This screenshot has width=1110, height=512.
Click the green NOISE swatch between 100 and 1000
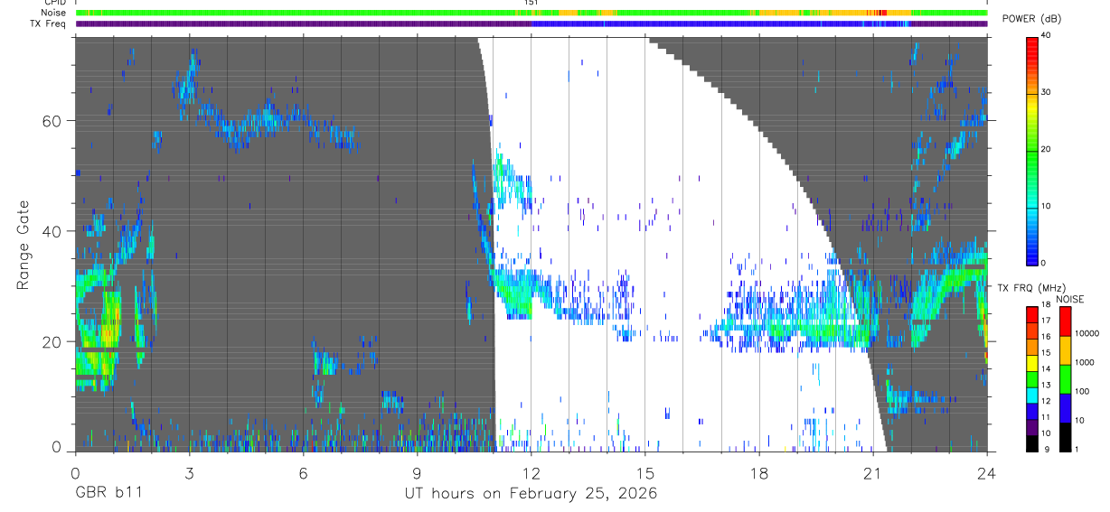click(x=1065, y=379)
